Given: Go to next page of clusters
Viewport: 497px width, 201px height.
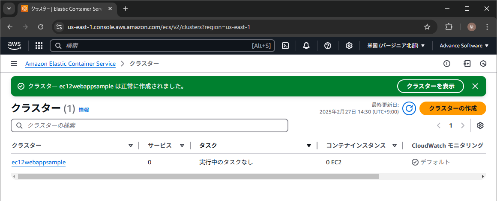Looking at the screenshot, I should [462, 125].
